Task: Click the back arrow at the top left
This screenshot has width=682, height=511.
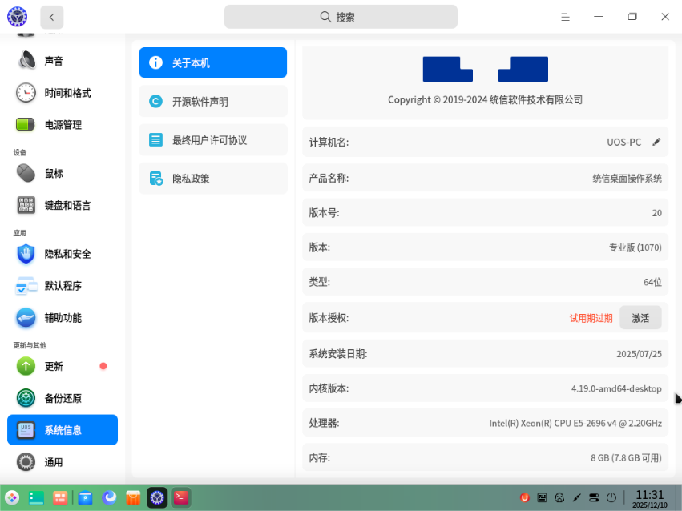Action: click(51, 17)
